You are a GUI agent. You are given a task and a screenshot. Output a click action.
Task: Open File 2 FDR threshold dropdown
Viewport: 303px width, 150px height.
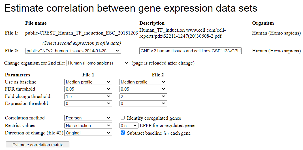click(x=143, y=89)
